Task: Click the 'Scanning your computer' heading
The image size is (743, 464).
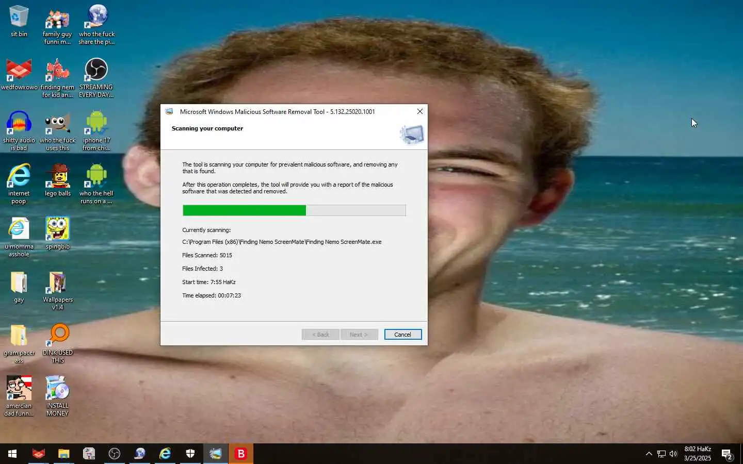Action: tap(207, 128)
